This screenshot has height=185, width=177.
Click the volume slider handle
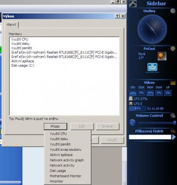(174, 123)
